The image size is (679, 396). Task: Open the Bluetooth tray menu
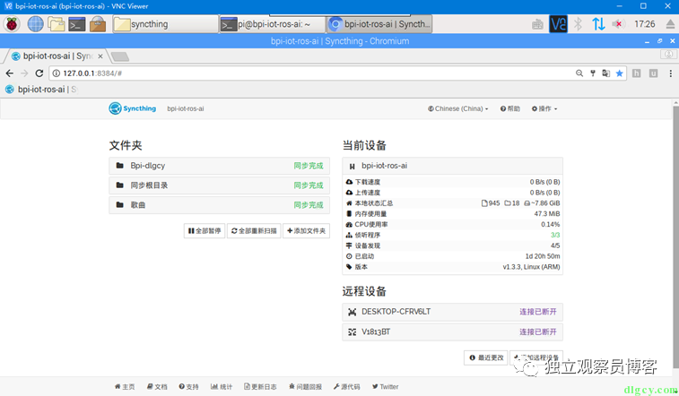click(x=578, y=24)
